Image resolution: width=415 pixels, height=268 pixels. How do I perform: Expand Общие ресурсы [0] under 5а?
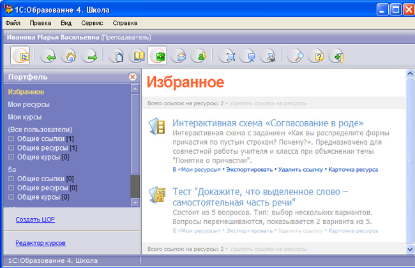pos(11,188)
